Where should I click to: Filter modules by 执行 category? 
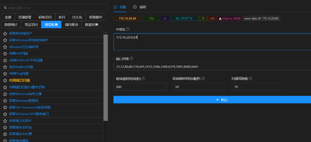(x=62, y=17)
